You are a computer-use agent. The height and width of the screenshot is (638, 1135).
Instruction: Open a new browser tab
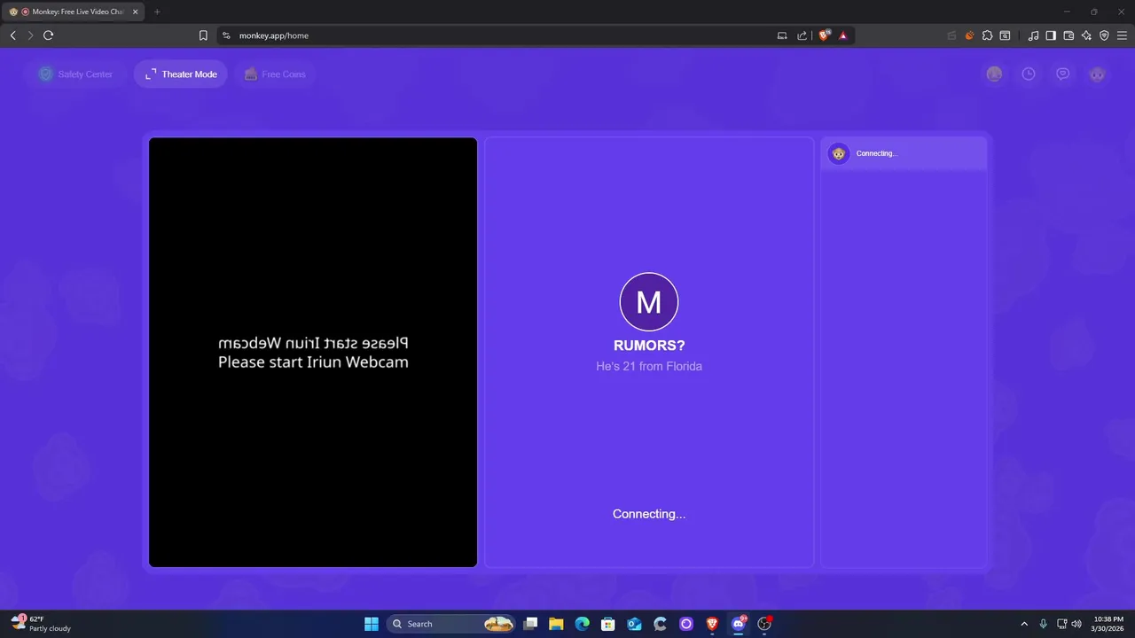point(157,12)
